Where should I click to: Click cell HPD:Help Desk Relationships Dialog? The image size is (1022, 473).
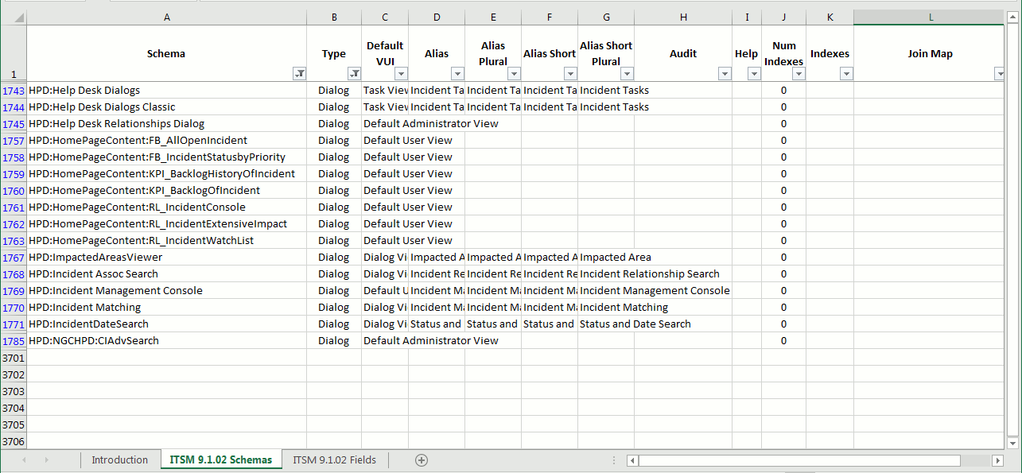(x=166, y=124)
